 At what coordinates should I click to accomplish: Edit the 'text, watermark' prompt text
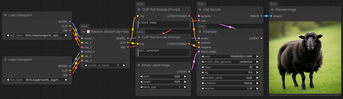pyautogui.click(x=164, y=52)
